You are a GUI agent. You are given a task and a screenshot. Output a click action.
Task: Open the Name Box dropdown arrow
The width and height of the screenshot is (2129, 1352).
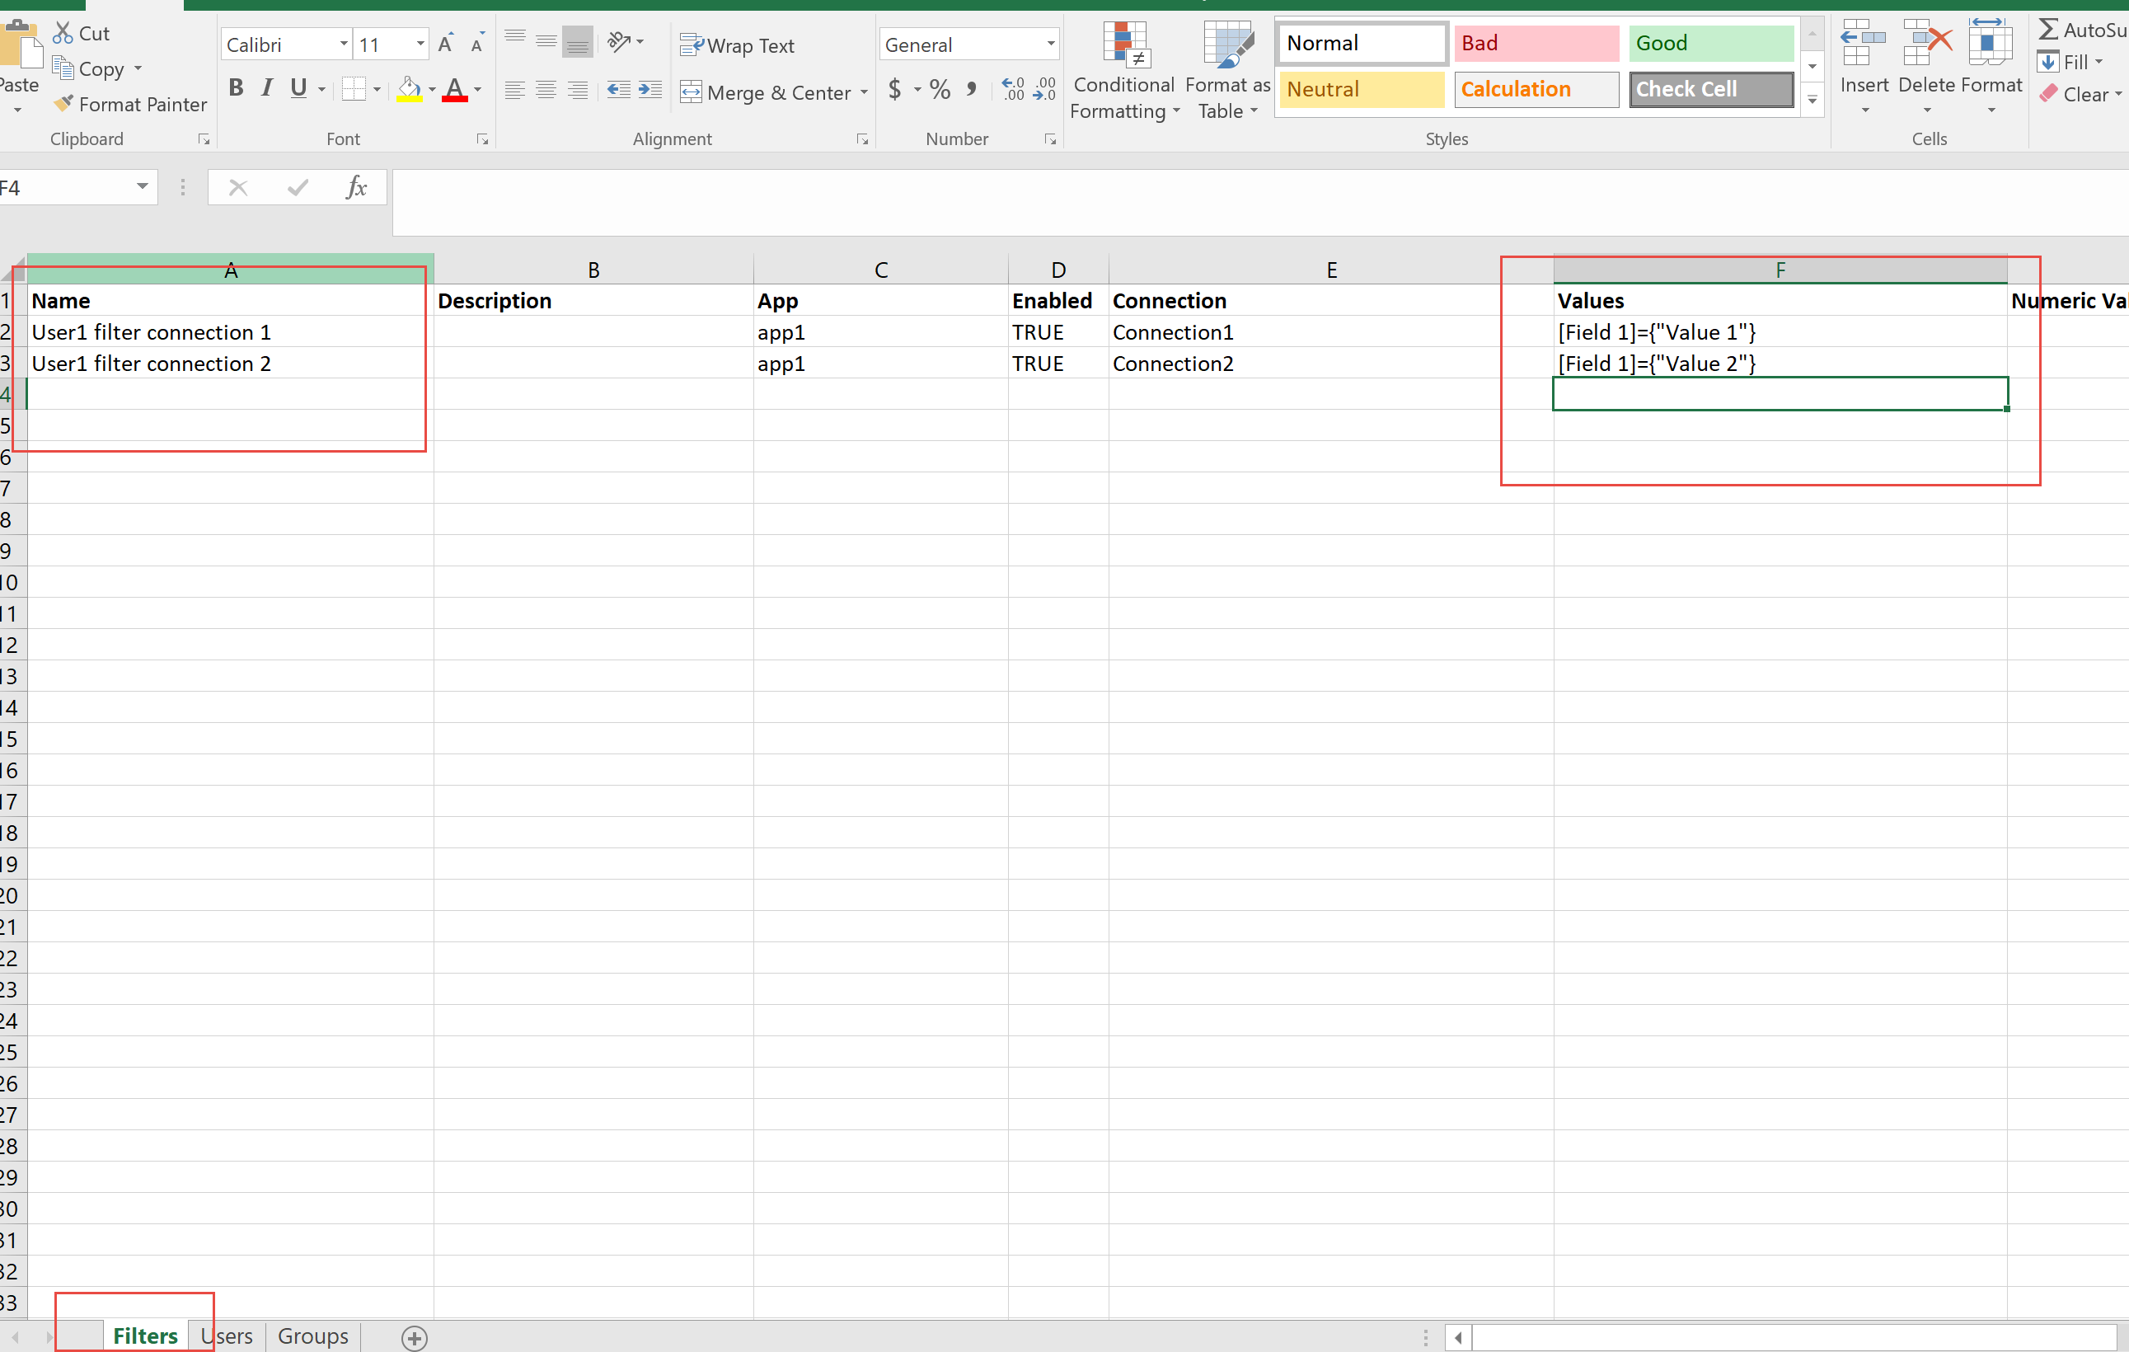pos(143,186)
